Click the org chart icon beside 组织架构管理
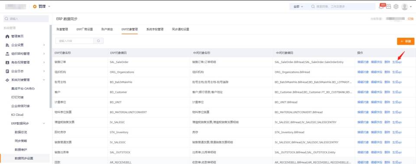416x164 pixels. point(7,54)
